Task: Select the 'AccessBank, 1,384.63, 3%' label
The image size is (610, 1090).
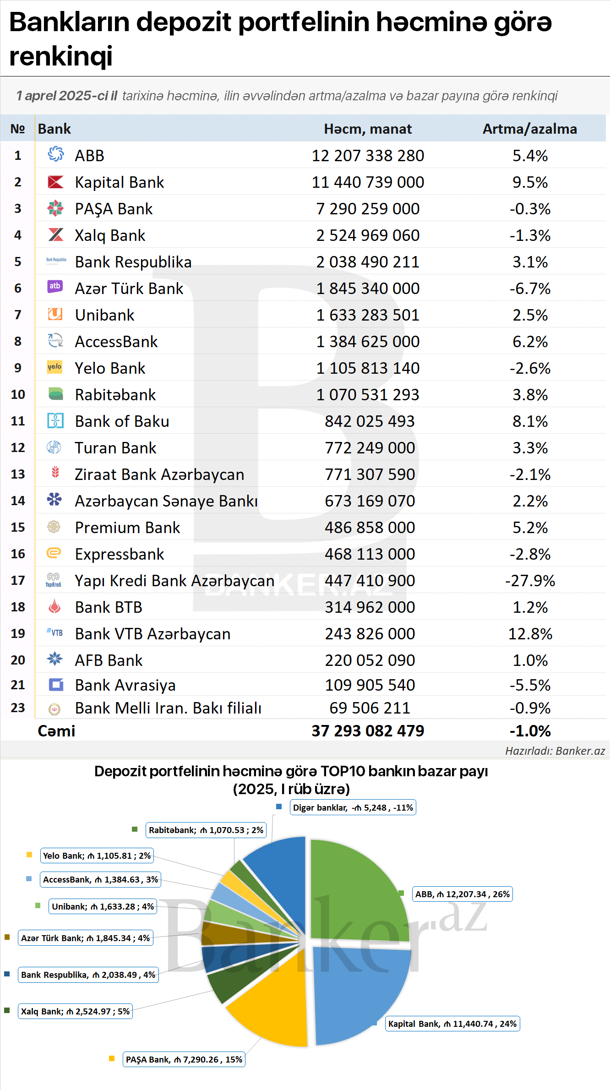Action: [100, 879]
